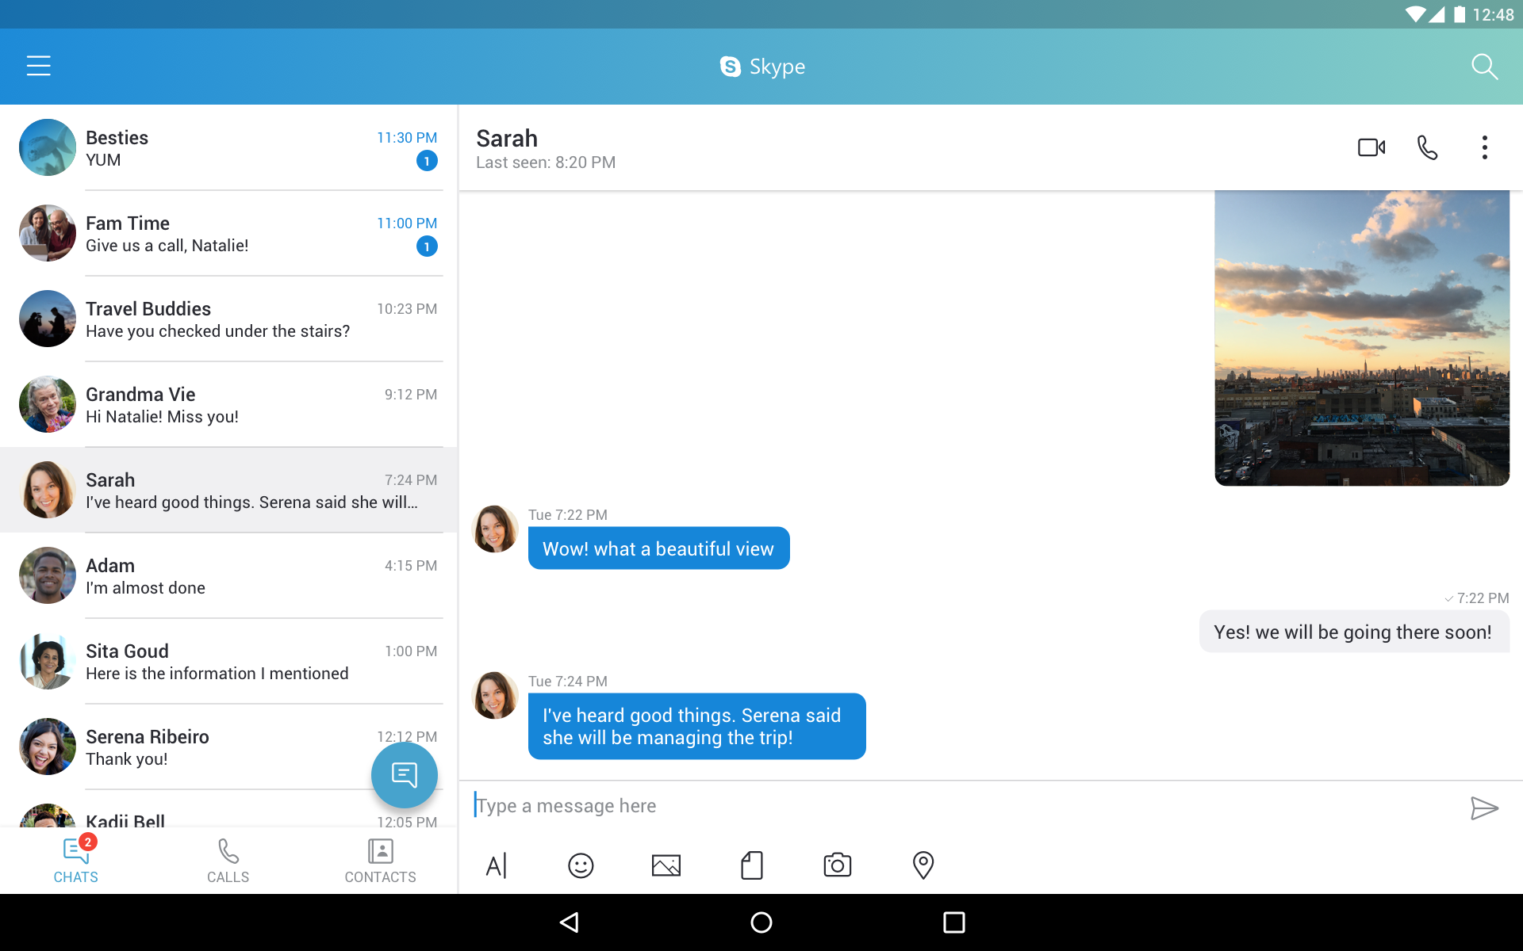Switch to the CALLS tab
The width and height of the screenshot is (1523, 951).
(x=228, y=860)
